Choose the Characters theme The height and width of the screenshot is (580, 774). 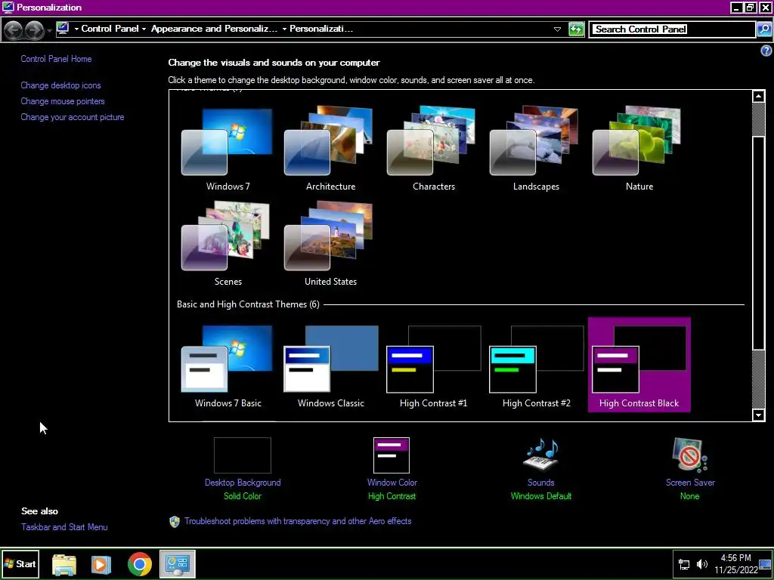coord(433,149)
